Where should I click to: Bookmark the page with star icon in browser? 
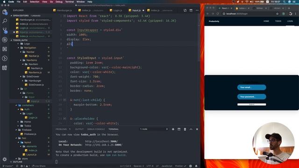(278, 14)
